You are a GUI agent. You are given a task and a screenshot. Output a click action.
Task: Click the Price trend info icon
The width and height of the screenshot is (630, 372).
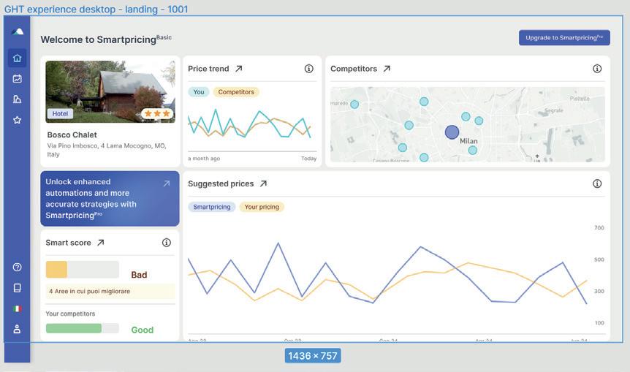(308, 69)
